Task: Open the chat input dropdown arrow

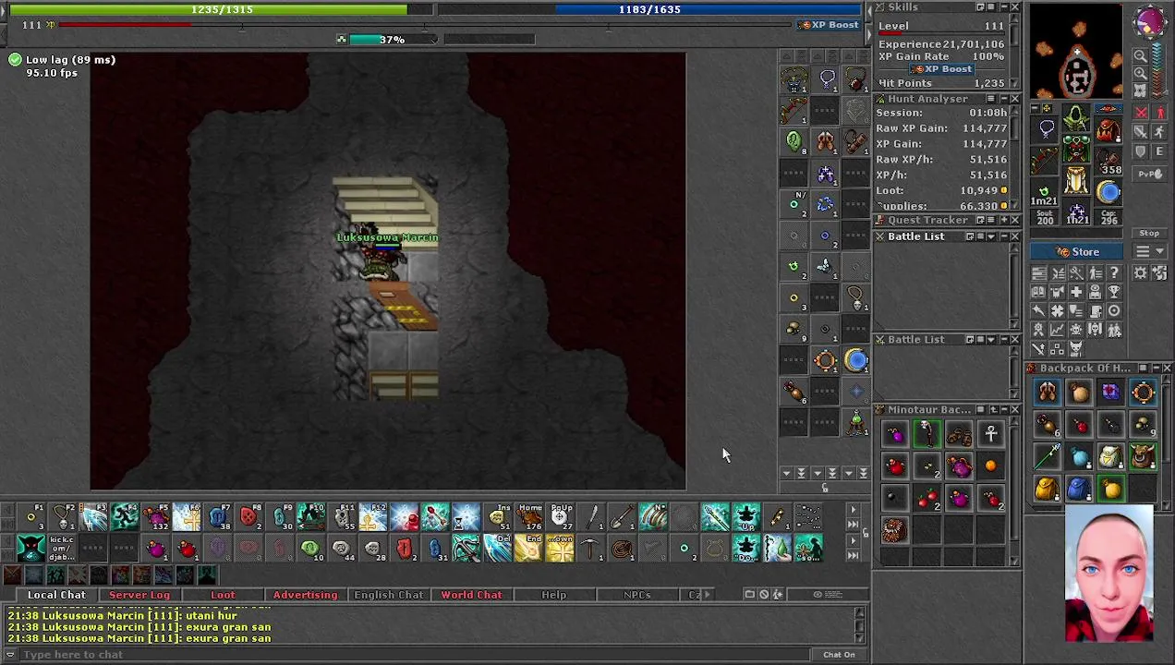Action: 11,655
